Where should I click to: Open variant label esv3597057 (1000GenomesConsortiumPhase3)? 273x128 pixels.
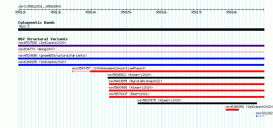tap(109, 68)
